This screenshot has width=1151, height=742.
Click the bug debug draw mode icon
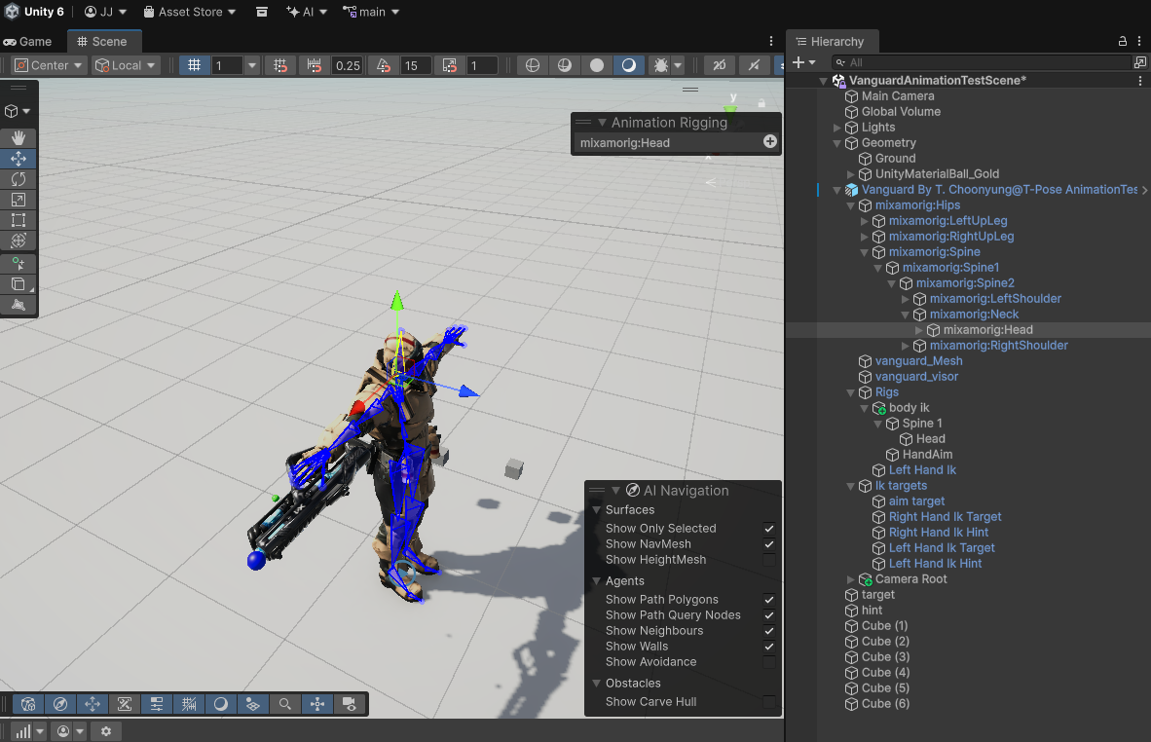[x=660, y=65]
